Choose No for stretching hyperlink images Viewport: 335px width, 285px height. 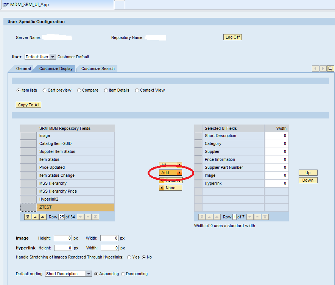[x=144, y=257]
